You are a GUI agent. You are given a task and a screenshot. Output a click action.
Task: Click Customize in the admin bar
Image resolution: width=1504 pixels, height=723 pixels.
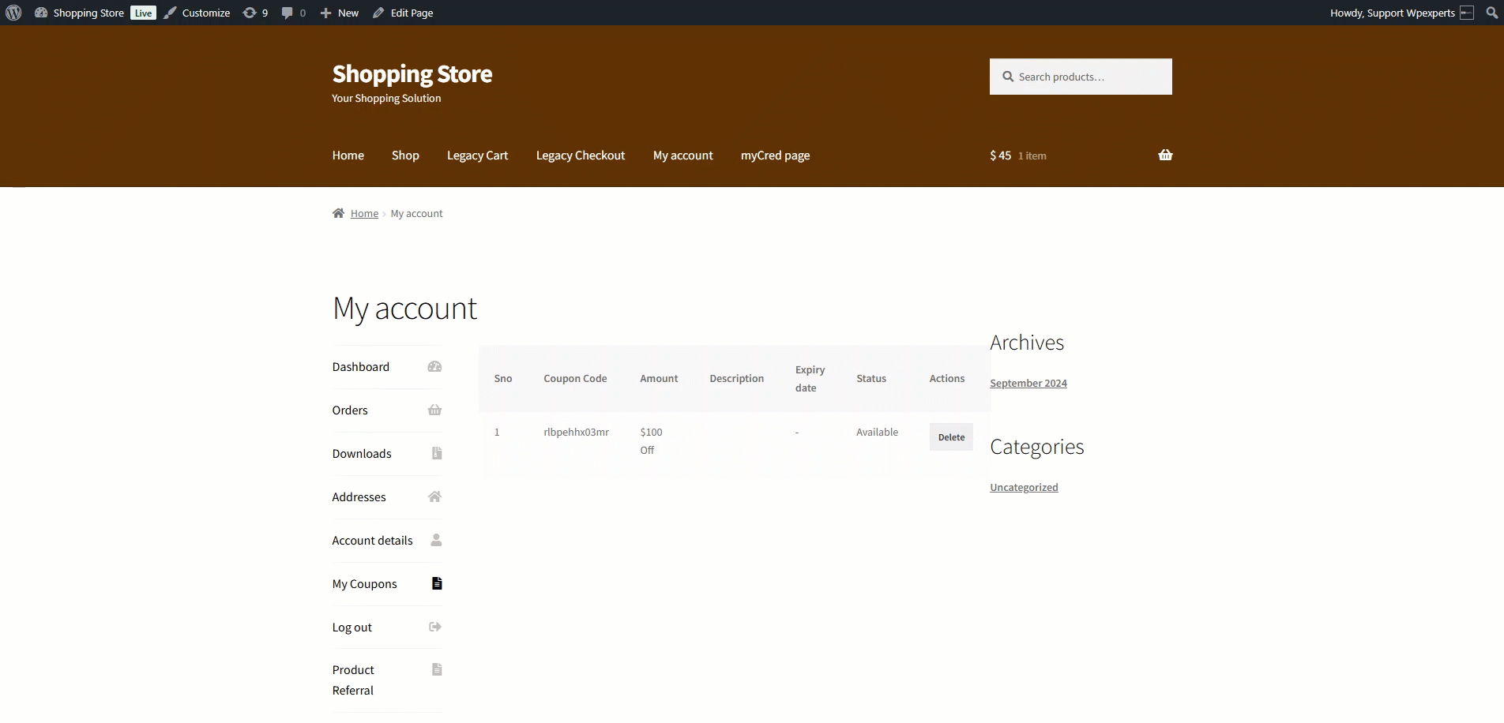pyautogui.click(x=205, y=13)
